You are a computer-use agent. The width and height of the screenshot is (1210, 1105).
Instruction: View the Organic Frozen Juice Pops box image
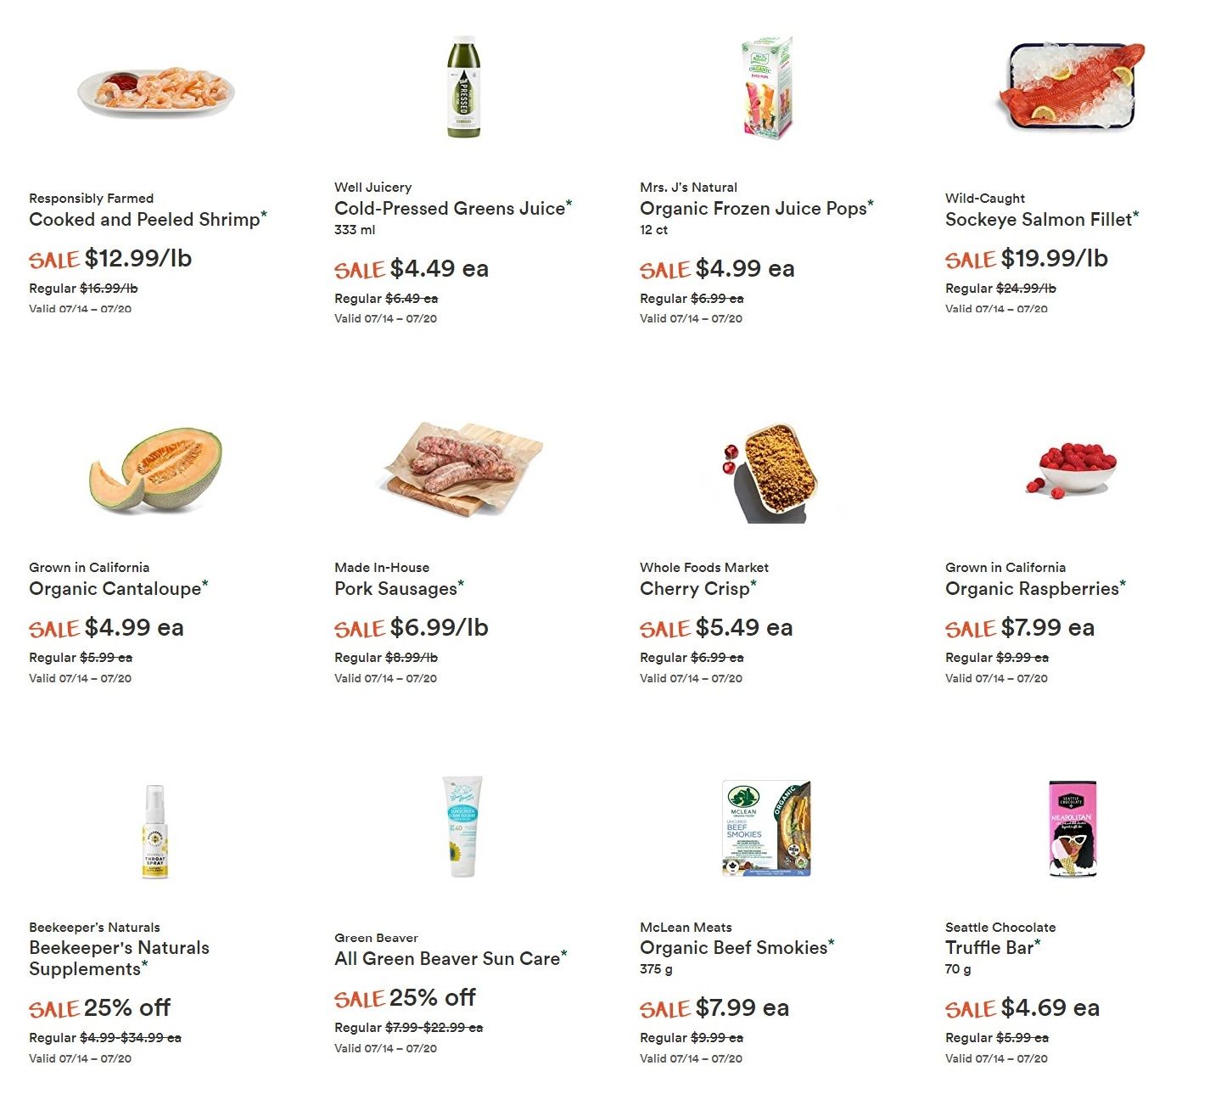coord(767,87)
